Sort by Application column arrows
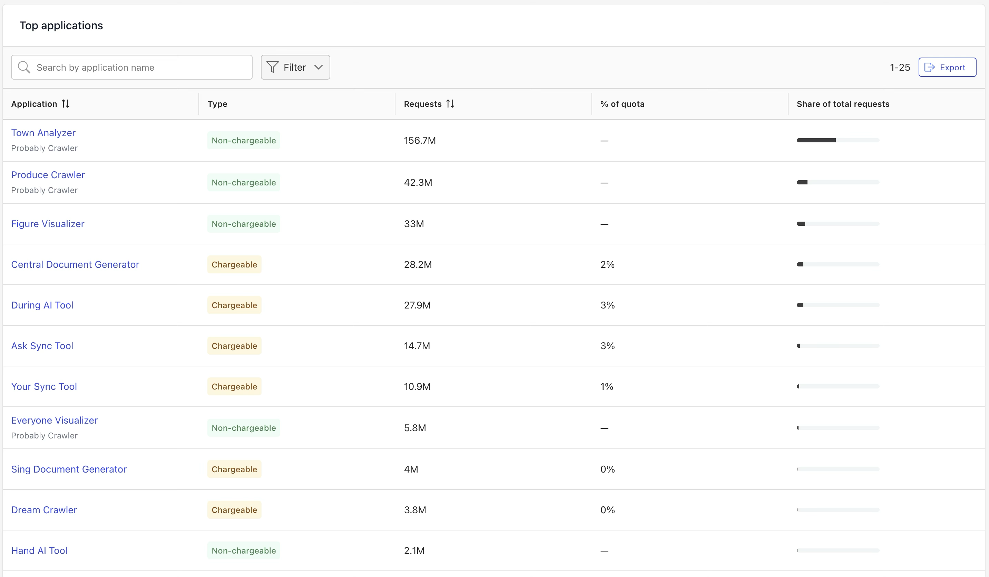The height and width of the screenshot is (577, 989). (66, 104)
